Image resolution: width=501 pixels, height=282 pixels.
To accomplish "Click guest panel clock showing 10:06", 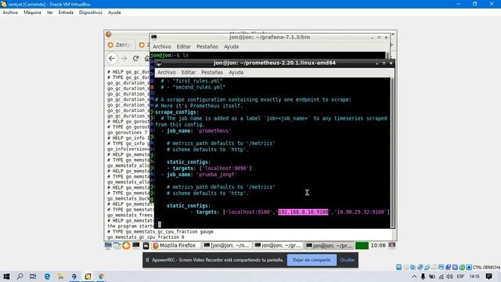I will click(x=378, y=245).
